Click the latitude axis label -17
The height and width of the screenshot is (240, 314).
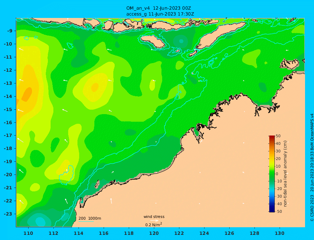[x=8, y=136]
